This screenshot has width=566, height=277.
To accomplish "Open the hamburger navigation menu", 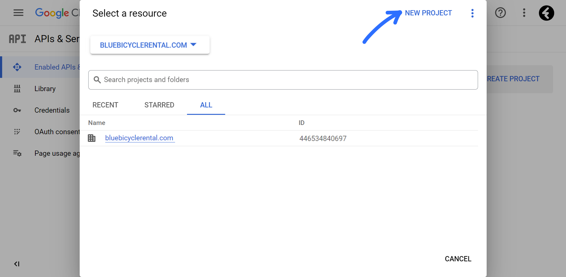I will tap(18, 13).
